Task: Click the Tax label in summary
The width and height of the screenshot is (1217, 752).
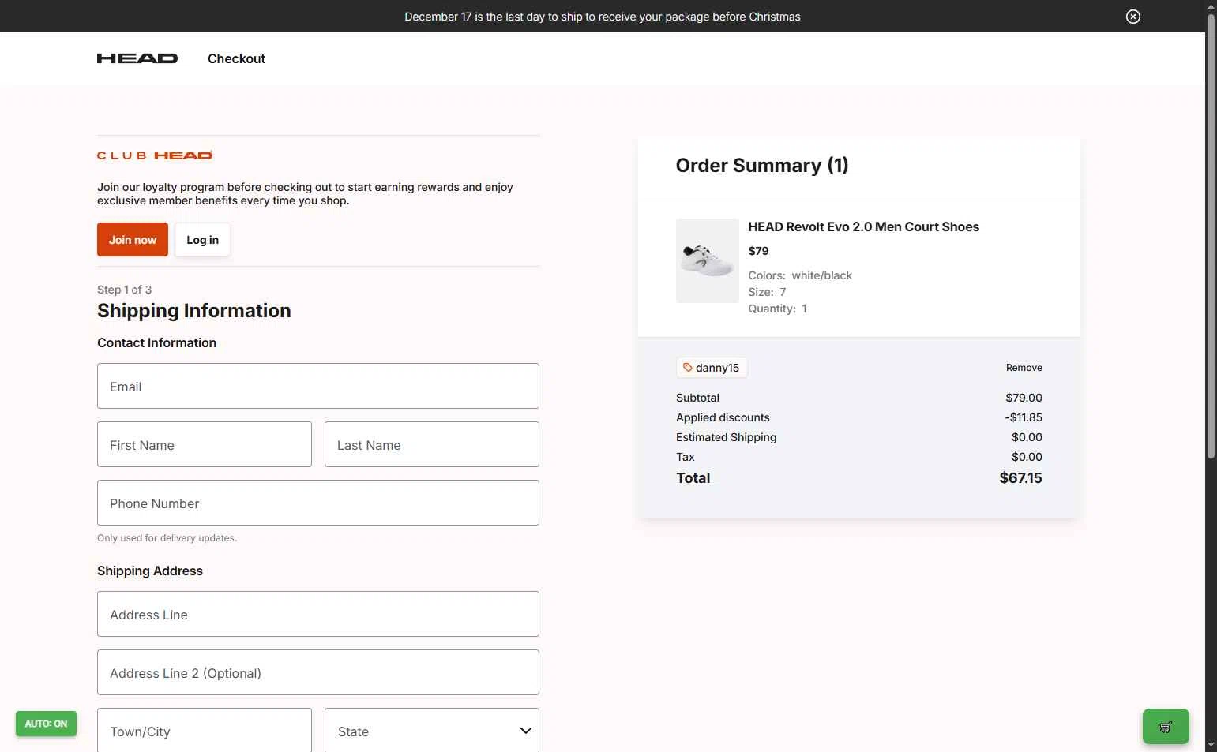Action: click(685, 457)
